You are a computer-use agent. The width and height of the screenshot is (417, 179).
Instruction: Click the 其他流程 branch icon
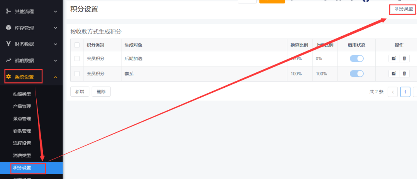(8, 12)
